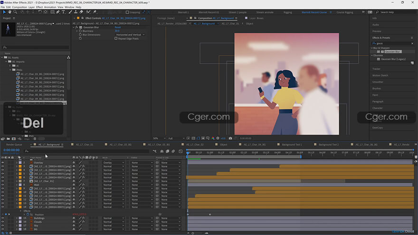This screenshot has height=235, width=418.
Task: Tick the Repeat Edge Pixels checkbox
Action: (x=116, y=38)
